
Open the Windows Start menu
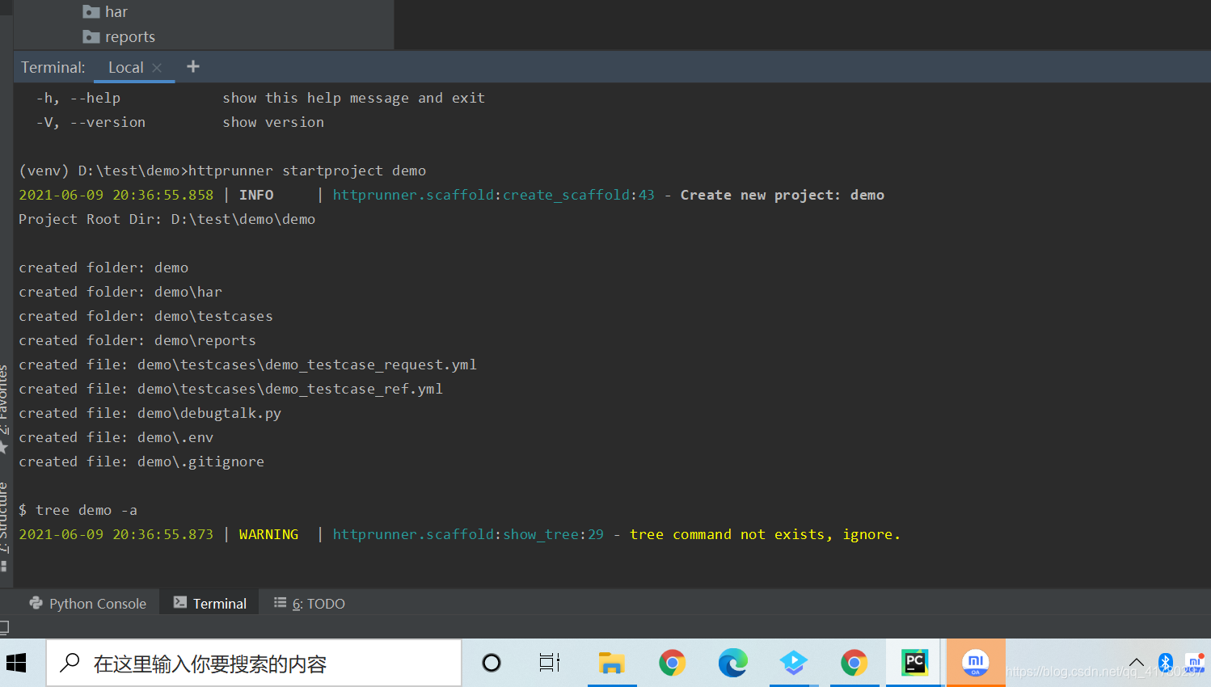pyautogui.click(x=16, y=664)
